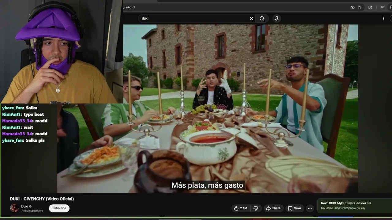
Task: Start voice search with the microphone icon
Action: pyautogui.click(x=277, y=18)
